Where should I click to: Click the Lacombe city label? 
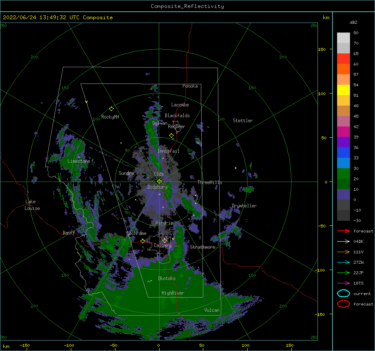[180, 105]
